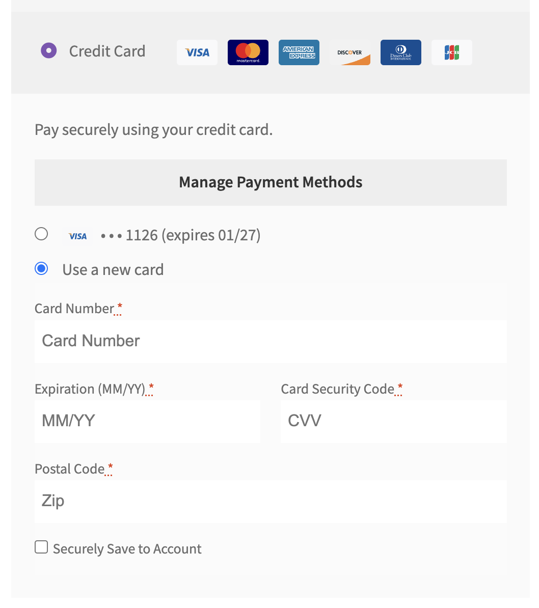Select the saved card ending in 1126

(x=41, y=234)
